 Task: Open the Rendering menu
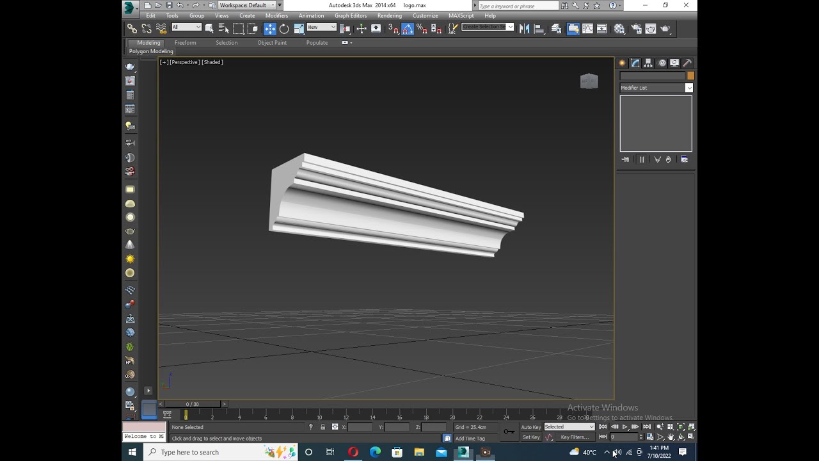(x=390, y=15)
